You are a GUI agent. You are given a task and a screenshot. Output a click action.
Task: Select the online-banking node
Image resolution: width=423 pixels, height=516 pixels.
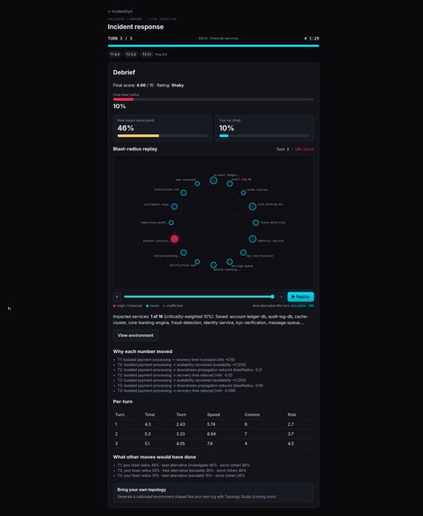(x=184, y=253)
